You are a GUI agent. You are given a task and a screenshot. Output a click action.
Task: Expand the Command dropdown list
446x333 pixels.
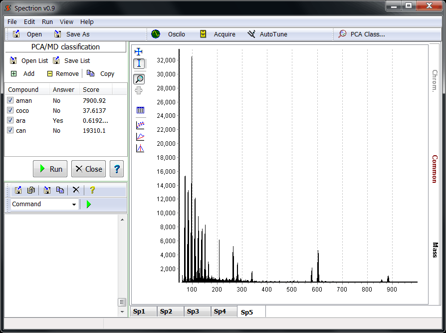(x=74, y=204)
